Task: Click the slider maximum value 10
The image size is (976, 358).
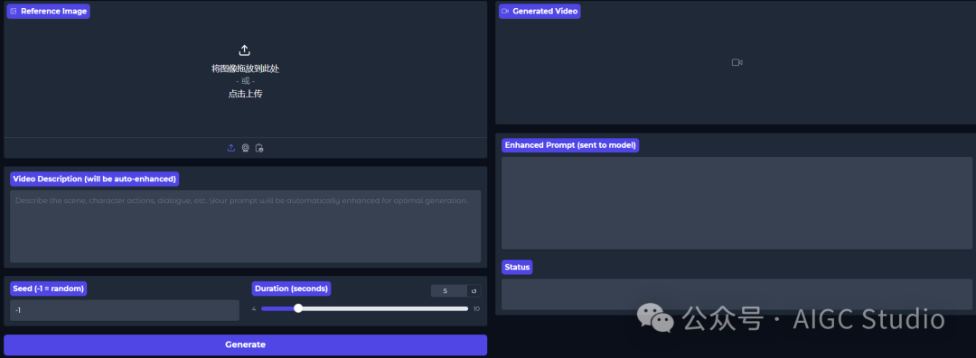Action: pyautogui.click(x=476, y=309)
